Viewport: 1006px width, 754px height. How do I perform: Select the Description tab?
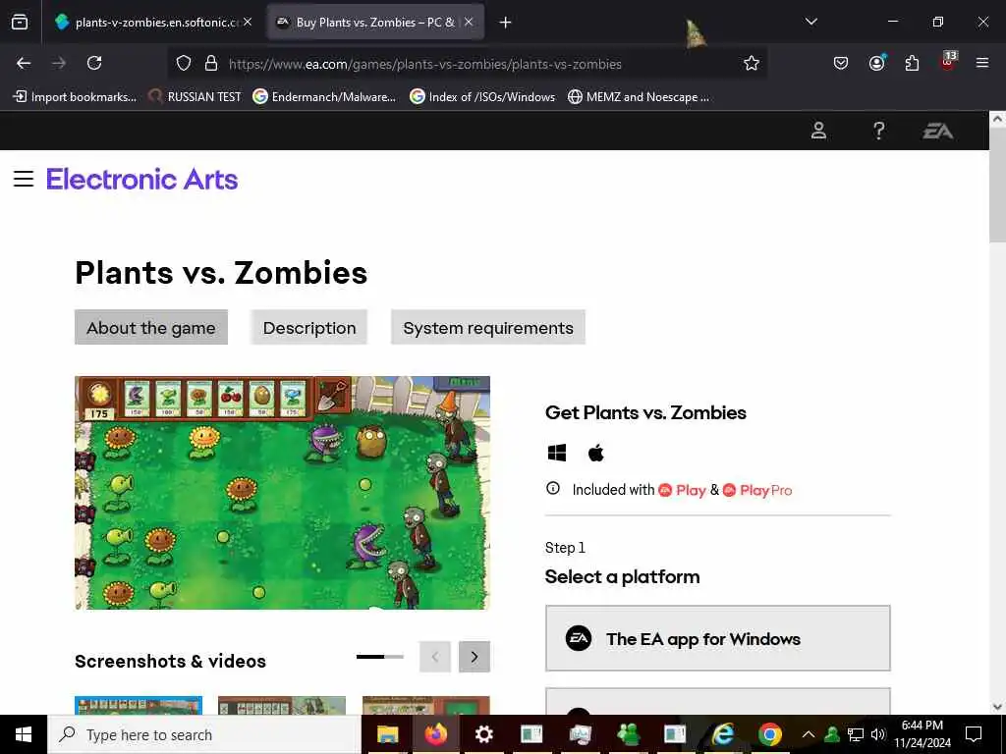pyautogui.click(x=309, y=328)
